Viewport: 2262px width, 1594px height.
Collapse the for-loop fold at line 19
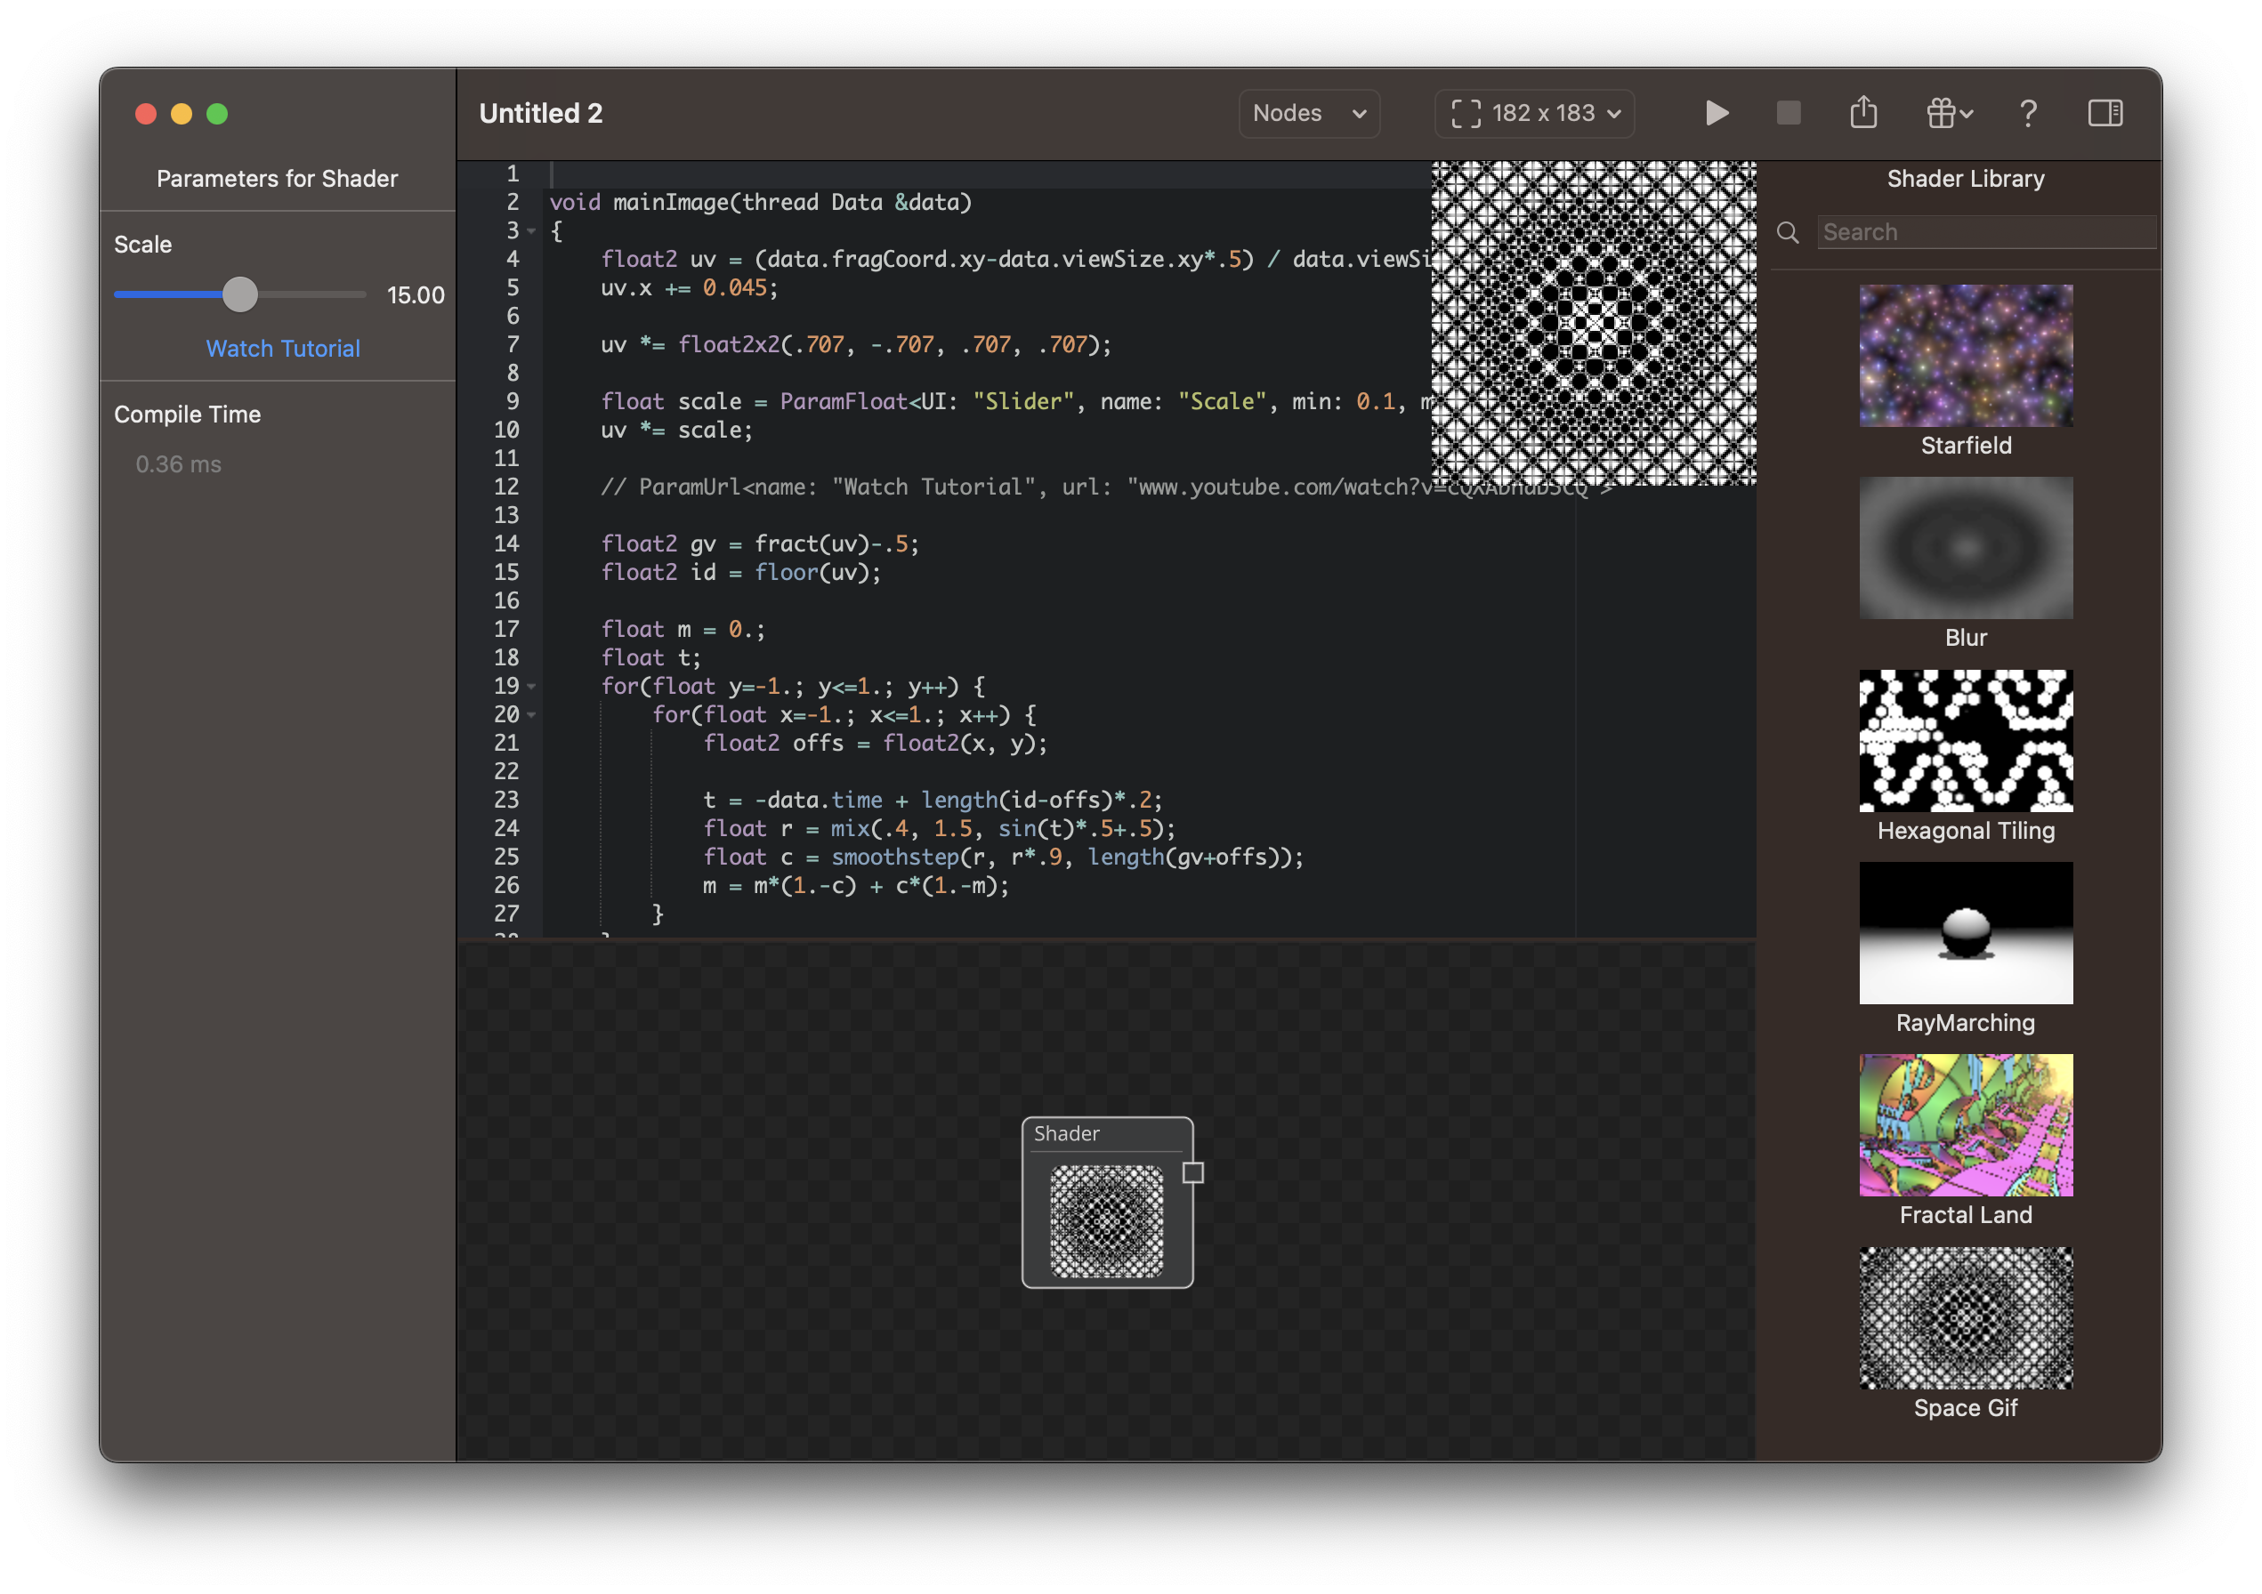(530, 686)
